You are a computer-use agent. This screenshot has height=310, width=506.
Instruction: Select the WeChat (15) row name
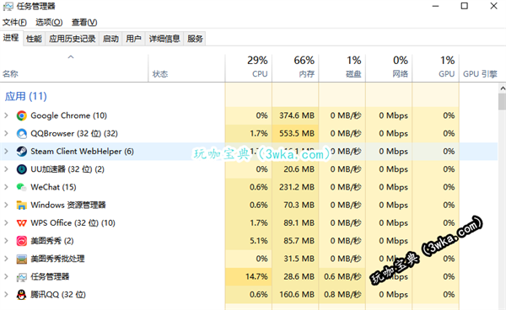pos(53,187)
